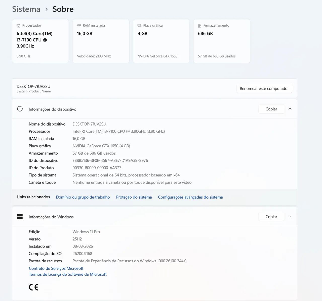
Task: Click the Links relacionados label
Action: coord(33,197)
